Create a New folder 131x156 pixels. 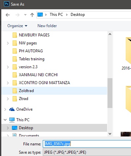tap(47, 26)
